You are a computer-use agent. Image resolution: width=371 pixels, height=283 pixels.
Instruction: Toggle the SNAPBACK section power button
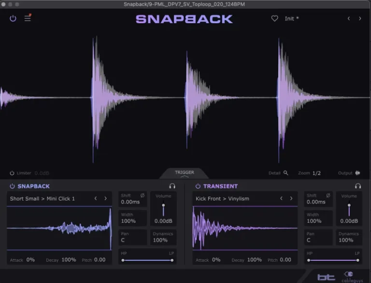[x=12, y=186]
